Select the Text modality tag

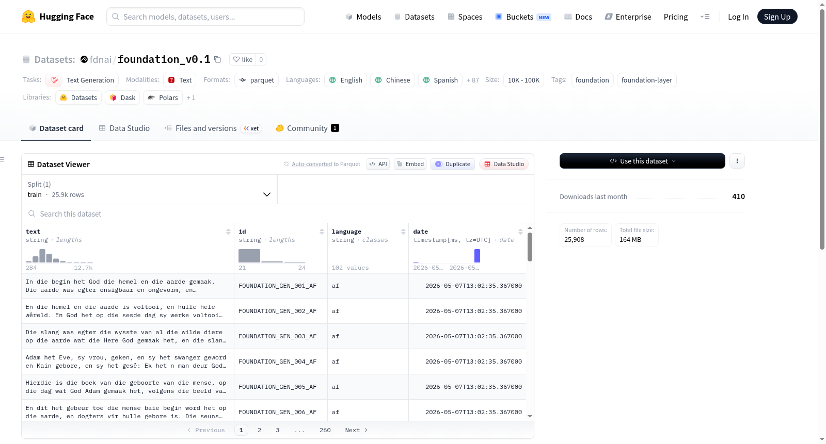180,80
